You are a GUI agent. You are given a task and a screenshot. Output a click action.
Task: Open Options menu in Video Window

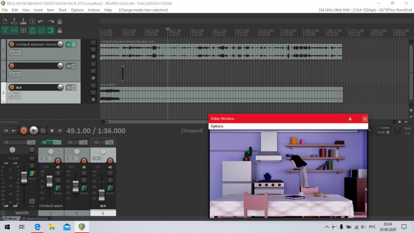pos(217,126)
